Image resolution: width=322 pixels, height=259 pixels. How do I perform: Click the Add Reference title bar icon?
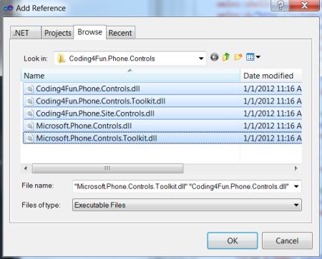click(8, 8)
